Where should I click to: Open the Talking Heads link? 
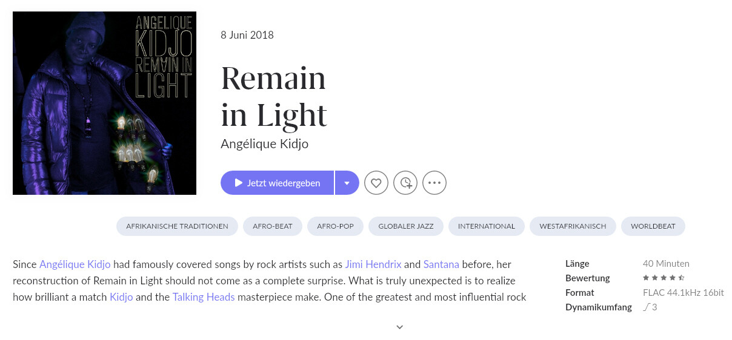(203, 298)
